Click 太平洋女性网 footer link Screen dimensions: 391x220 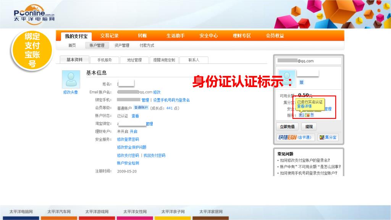135,212
